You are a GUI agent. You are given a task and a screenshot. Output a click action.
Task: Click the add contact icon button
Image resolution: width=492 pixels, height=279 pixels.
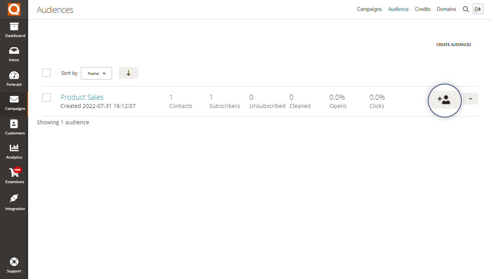(x=444, y=100)
